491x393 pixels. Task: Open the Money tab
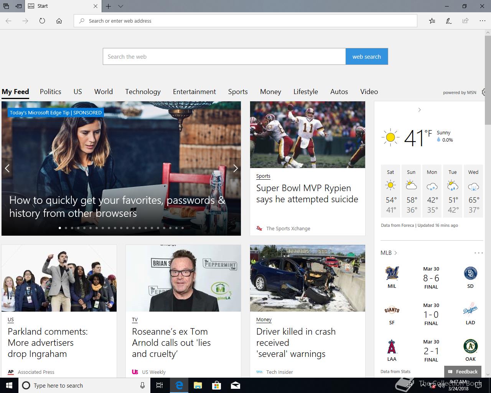[270, 92]
